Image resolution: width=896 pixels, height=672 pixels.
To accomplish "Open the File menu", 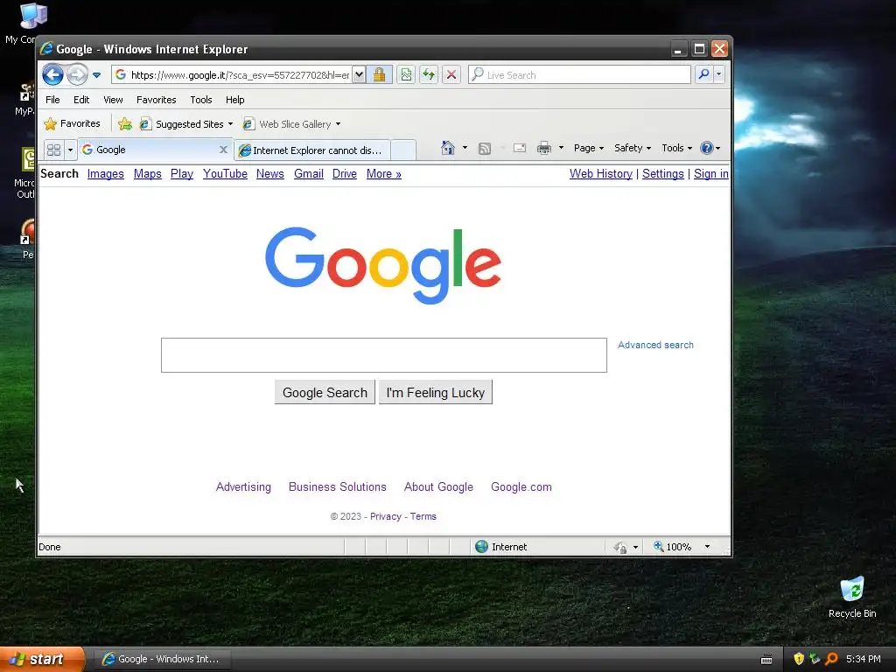I will pyautogui.click(x=52, y=100).
